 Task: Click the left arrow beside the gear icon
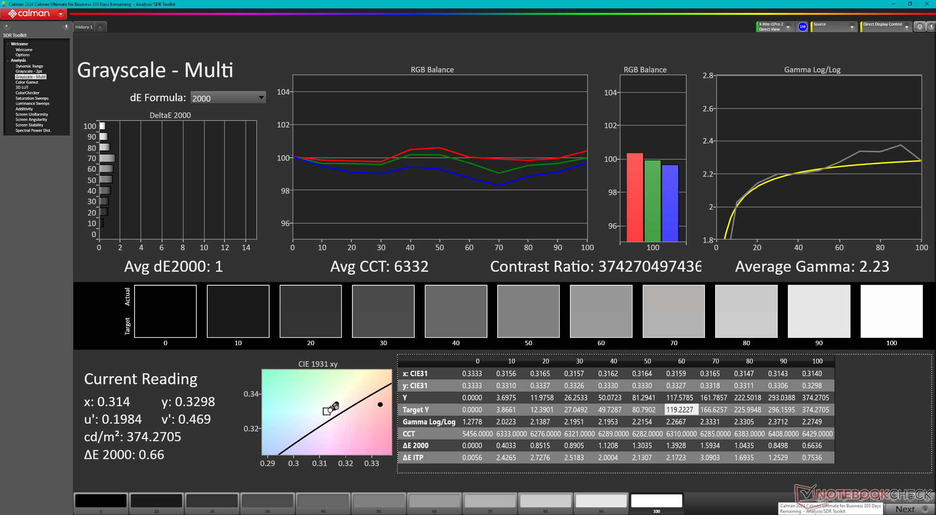click(x=930, y=27)
